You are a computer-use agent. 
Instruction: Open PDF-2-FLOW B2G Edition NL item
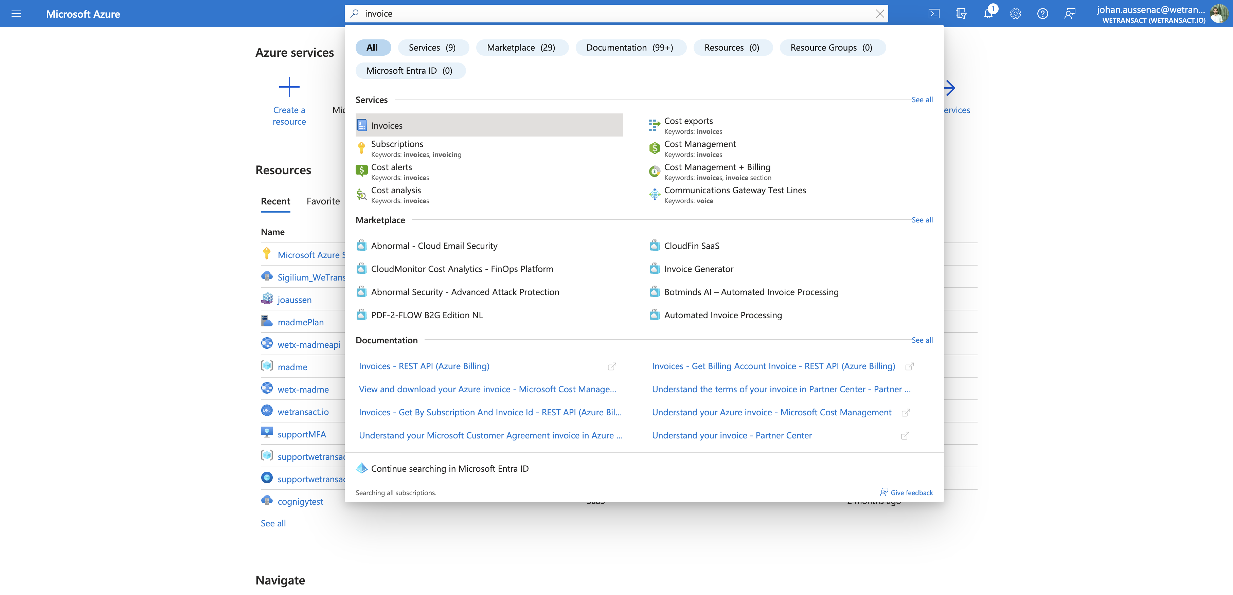coord(427,315)
